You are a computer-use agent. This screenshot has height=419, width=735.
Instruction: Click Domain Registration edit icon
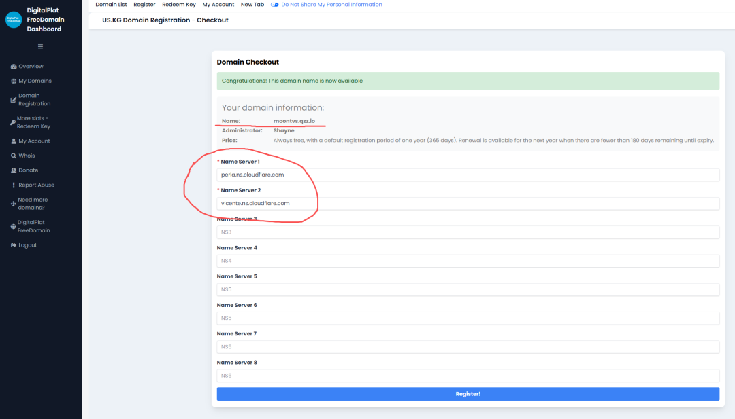14,100
